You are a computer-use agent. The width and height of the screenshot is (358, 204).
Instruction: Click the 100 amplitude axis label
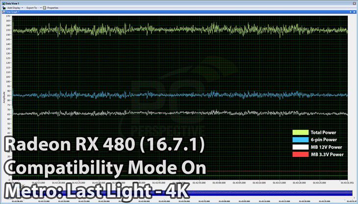8,81
